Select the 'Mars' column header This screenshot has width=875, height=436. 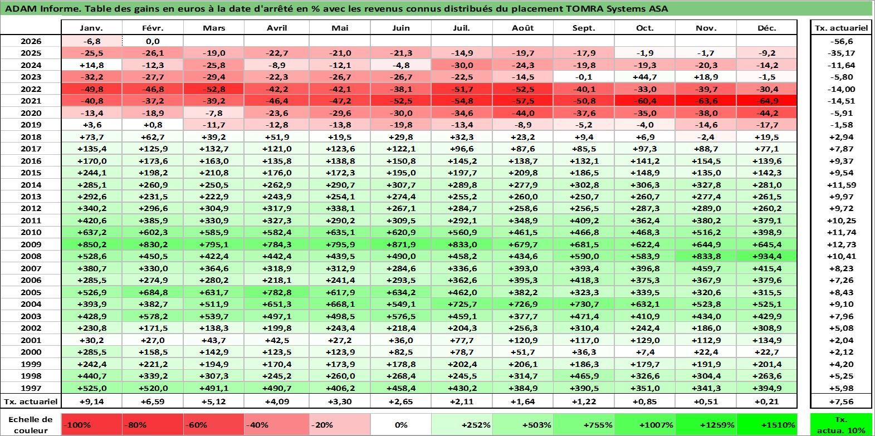click(x=214, y=28)
